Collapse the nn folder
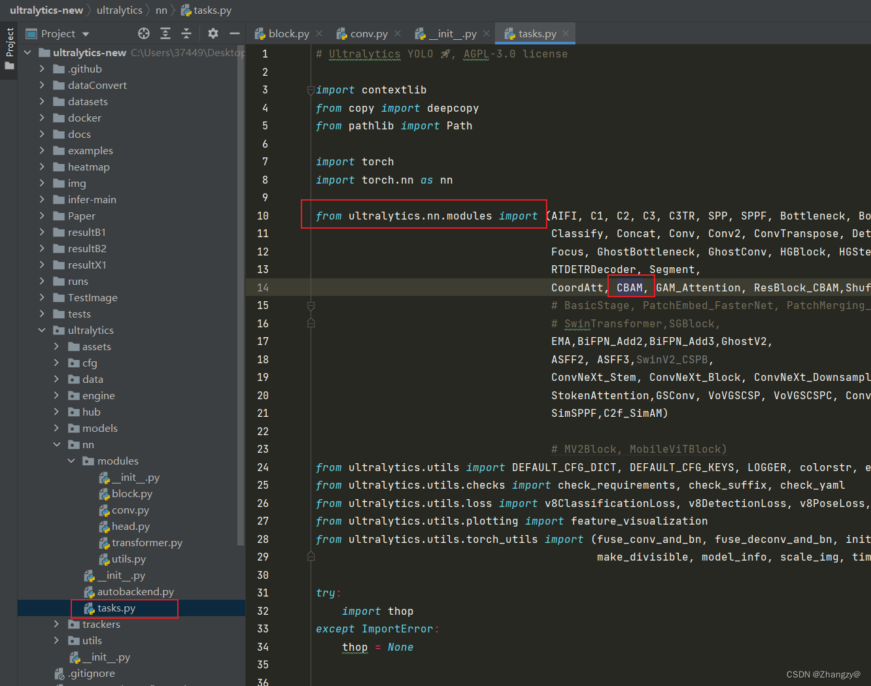This screenshot has width=871, height=686. [57, 444]
